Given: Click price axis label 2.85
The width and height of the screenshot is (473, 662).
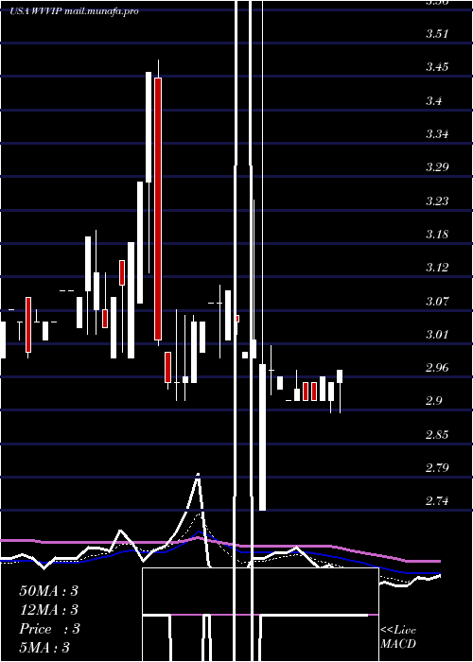Looking at the screenshot, I should tap(437, 435).
